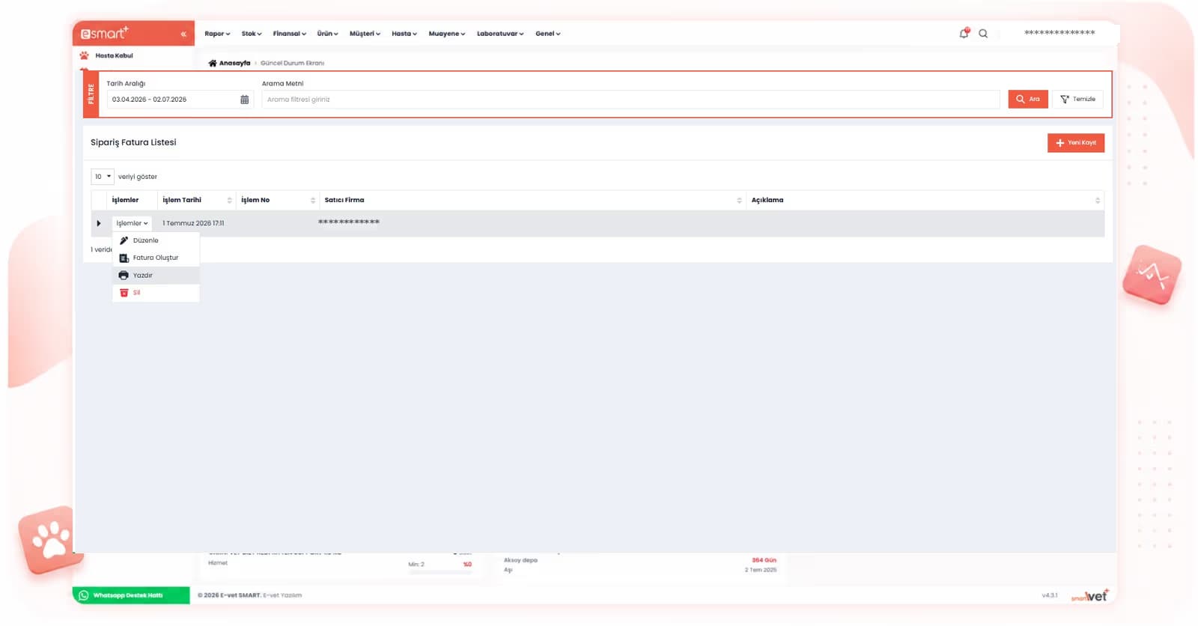The image size is (1198, 626).
Task: Open the notifications bell
Action: click(x=964, y=33)
